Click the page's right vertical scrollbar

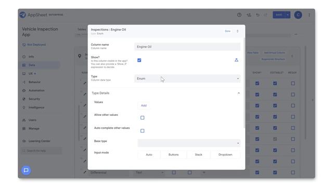[305, 92]
